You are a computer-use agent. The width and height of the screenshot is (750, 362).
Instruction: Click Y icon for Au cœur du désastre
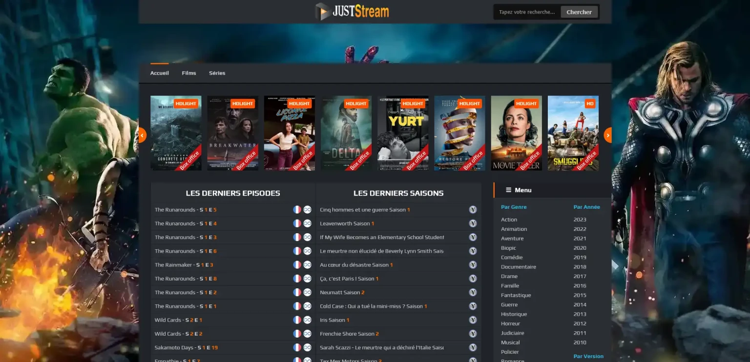[x=473, y=265]
